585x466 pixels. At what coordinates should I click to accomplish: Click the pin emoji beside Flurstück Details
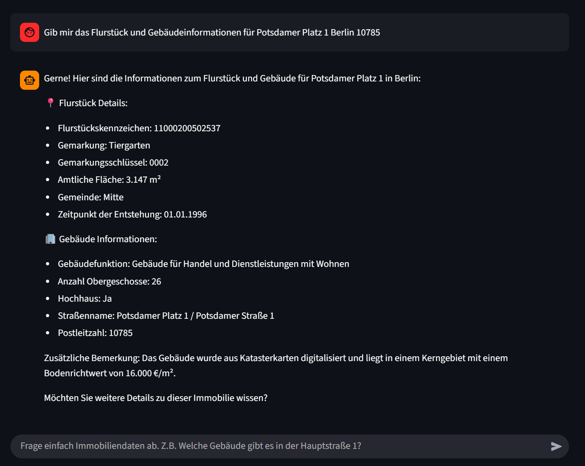click(50, 103)
